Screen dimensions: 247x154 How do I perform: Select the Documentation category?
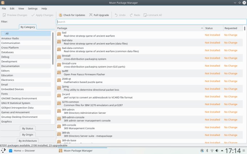tap(26, 66)
